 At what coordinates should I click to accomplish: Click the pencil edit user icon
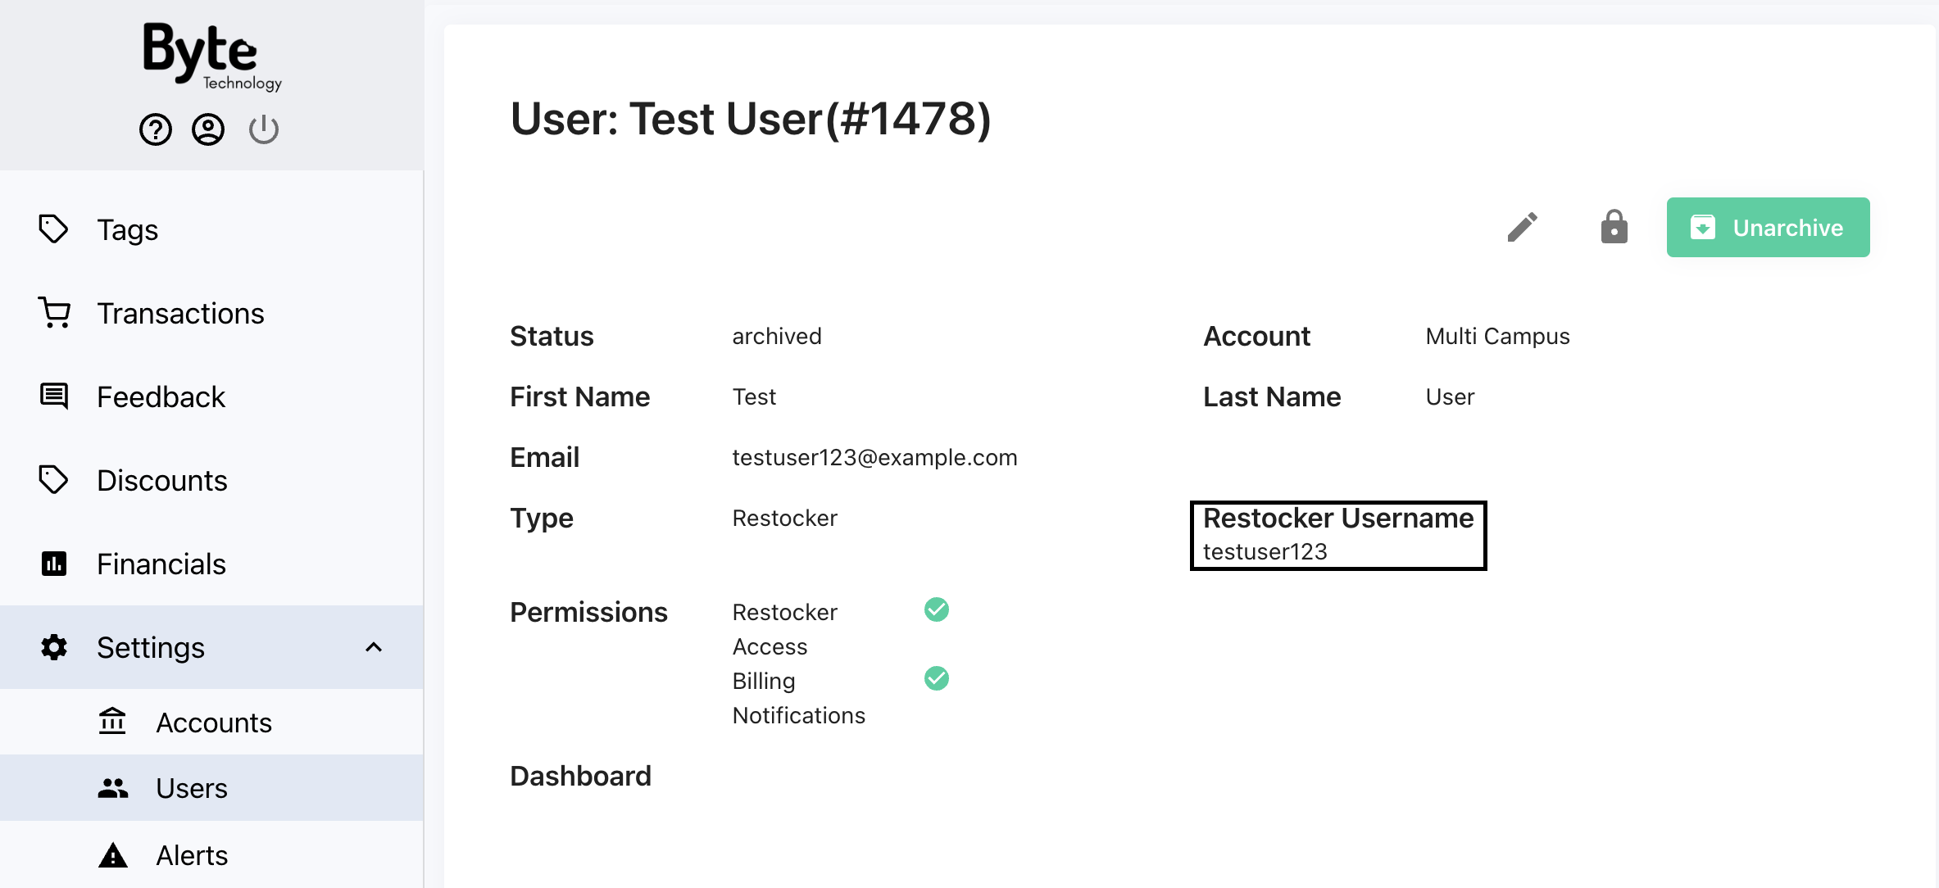[x=1523, y=227]
